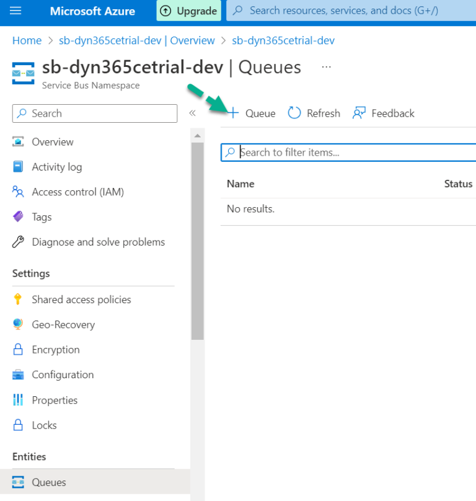Viewport: 476px width, 501px height.
Task: Open the namespace Properties page
Action: tap(53, 400)
